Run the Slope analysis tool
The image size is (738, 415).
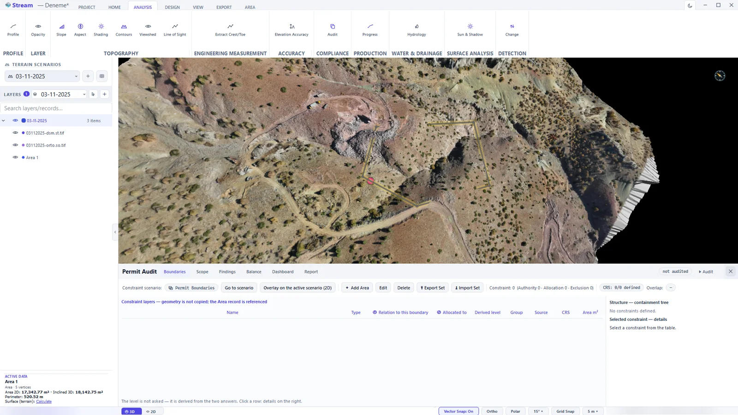(x=61, y=30)
